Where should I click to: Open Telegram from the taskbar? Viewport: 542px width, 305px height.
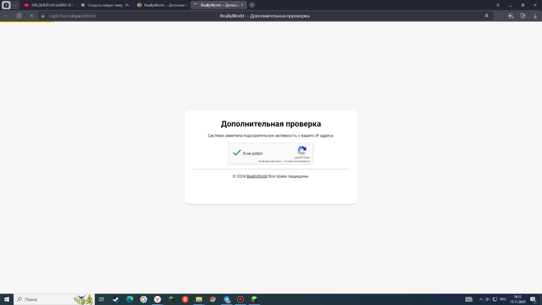[227, 300]
